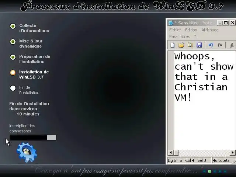Click the right arrow of horizontal scrollbar

pyautogui.click(x=233, y=153)
